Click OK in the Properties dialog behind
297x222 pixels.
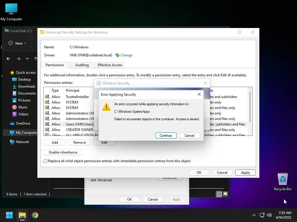pos(129,199)
